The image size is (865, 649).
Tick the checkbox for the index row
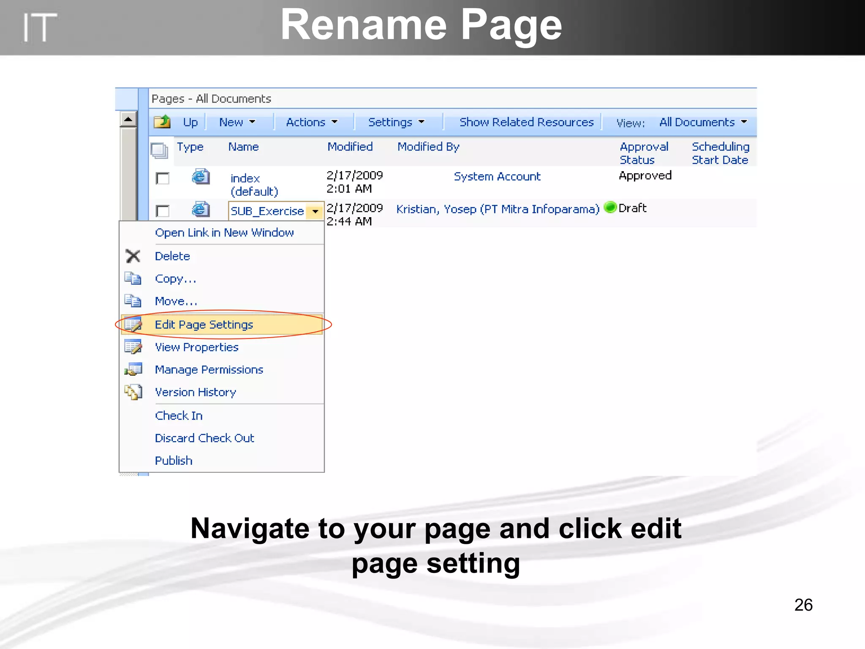163,178
